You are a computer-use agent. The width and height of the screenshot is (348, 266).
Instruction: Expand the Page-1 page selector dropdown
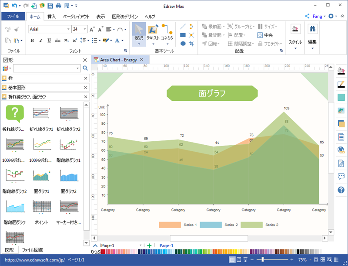(x=141, y=246)
